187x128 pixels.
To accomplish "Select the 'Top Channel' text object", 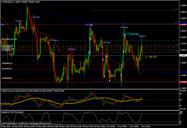I will tap(130, 34).
